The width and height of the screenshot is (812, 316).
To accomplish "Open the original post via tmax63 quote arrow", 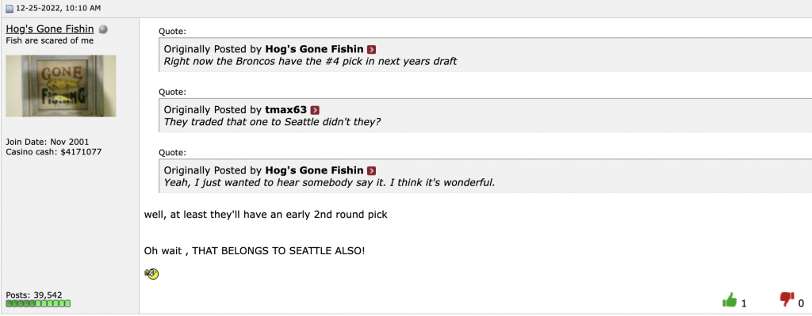I will (x=315, y=110).
